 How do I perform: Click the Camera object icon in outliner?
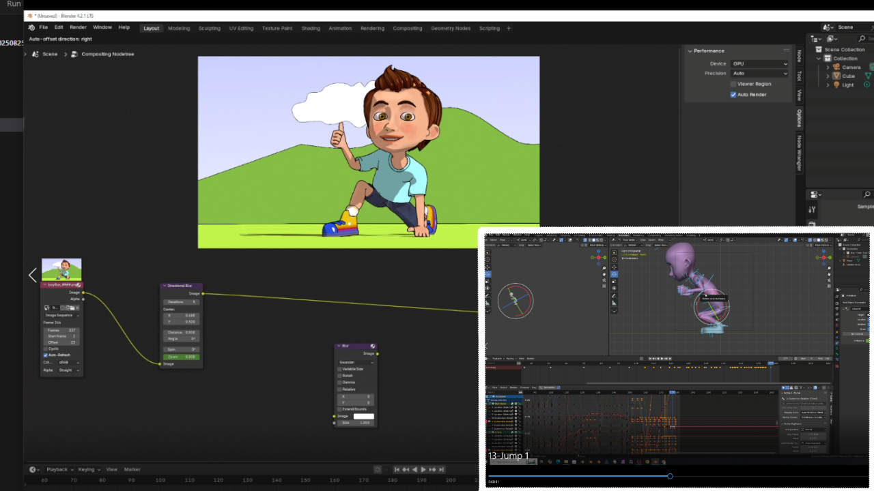point(836,67)
